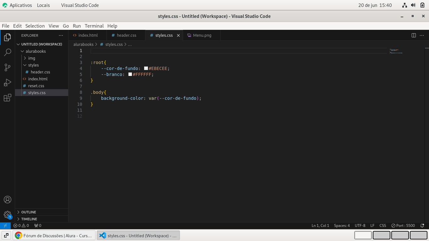Open the Locais system menu
This screenshot has width=429, height=241.
(x=43, y=5)
